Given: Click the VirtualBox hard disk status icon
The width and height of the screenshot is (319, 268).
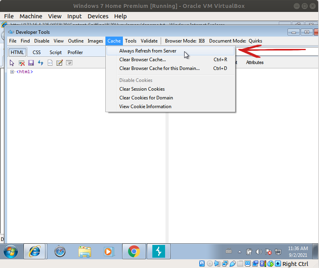Looking at the screenshot, I should tap(202, 264).
